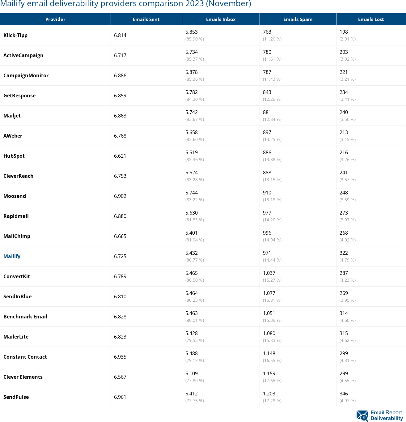
Task: Click the Provider column header
Action: point(55,19)
